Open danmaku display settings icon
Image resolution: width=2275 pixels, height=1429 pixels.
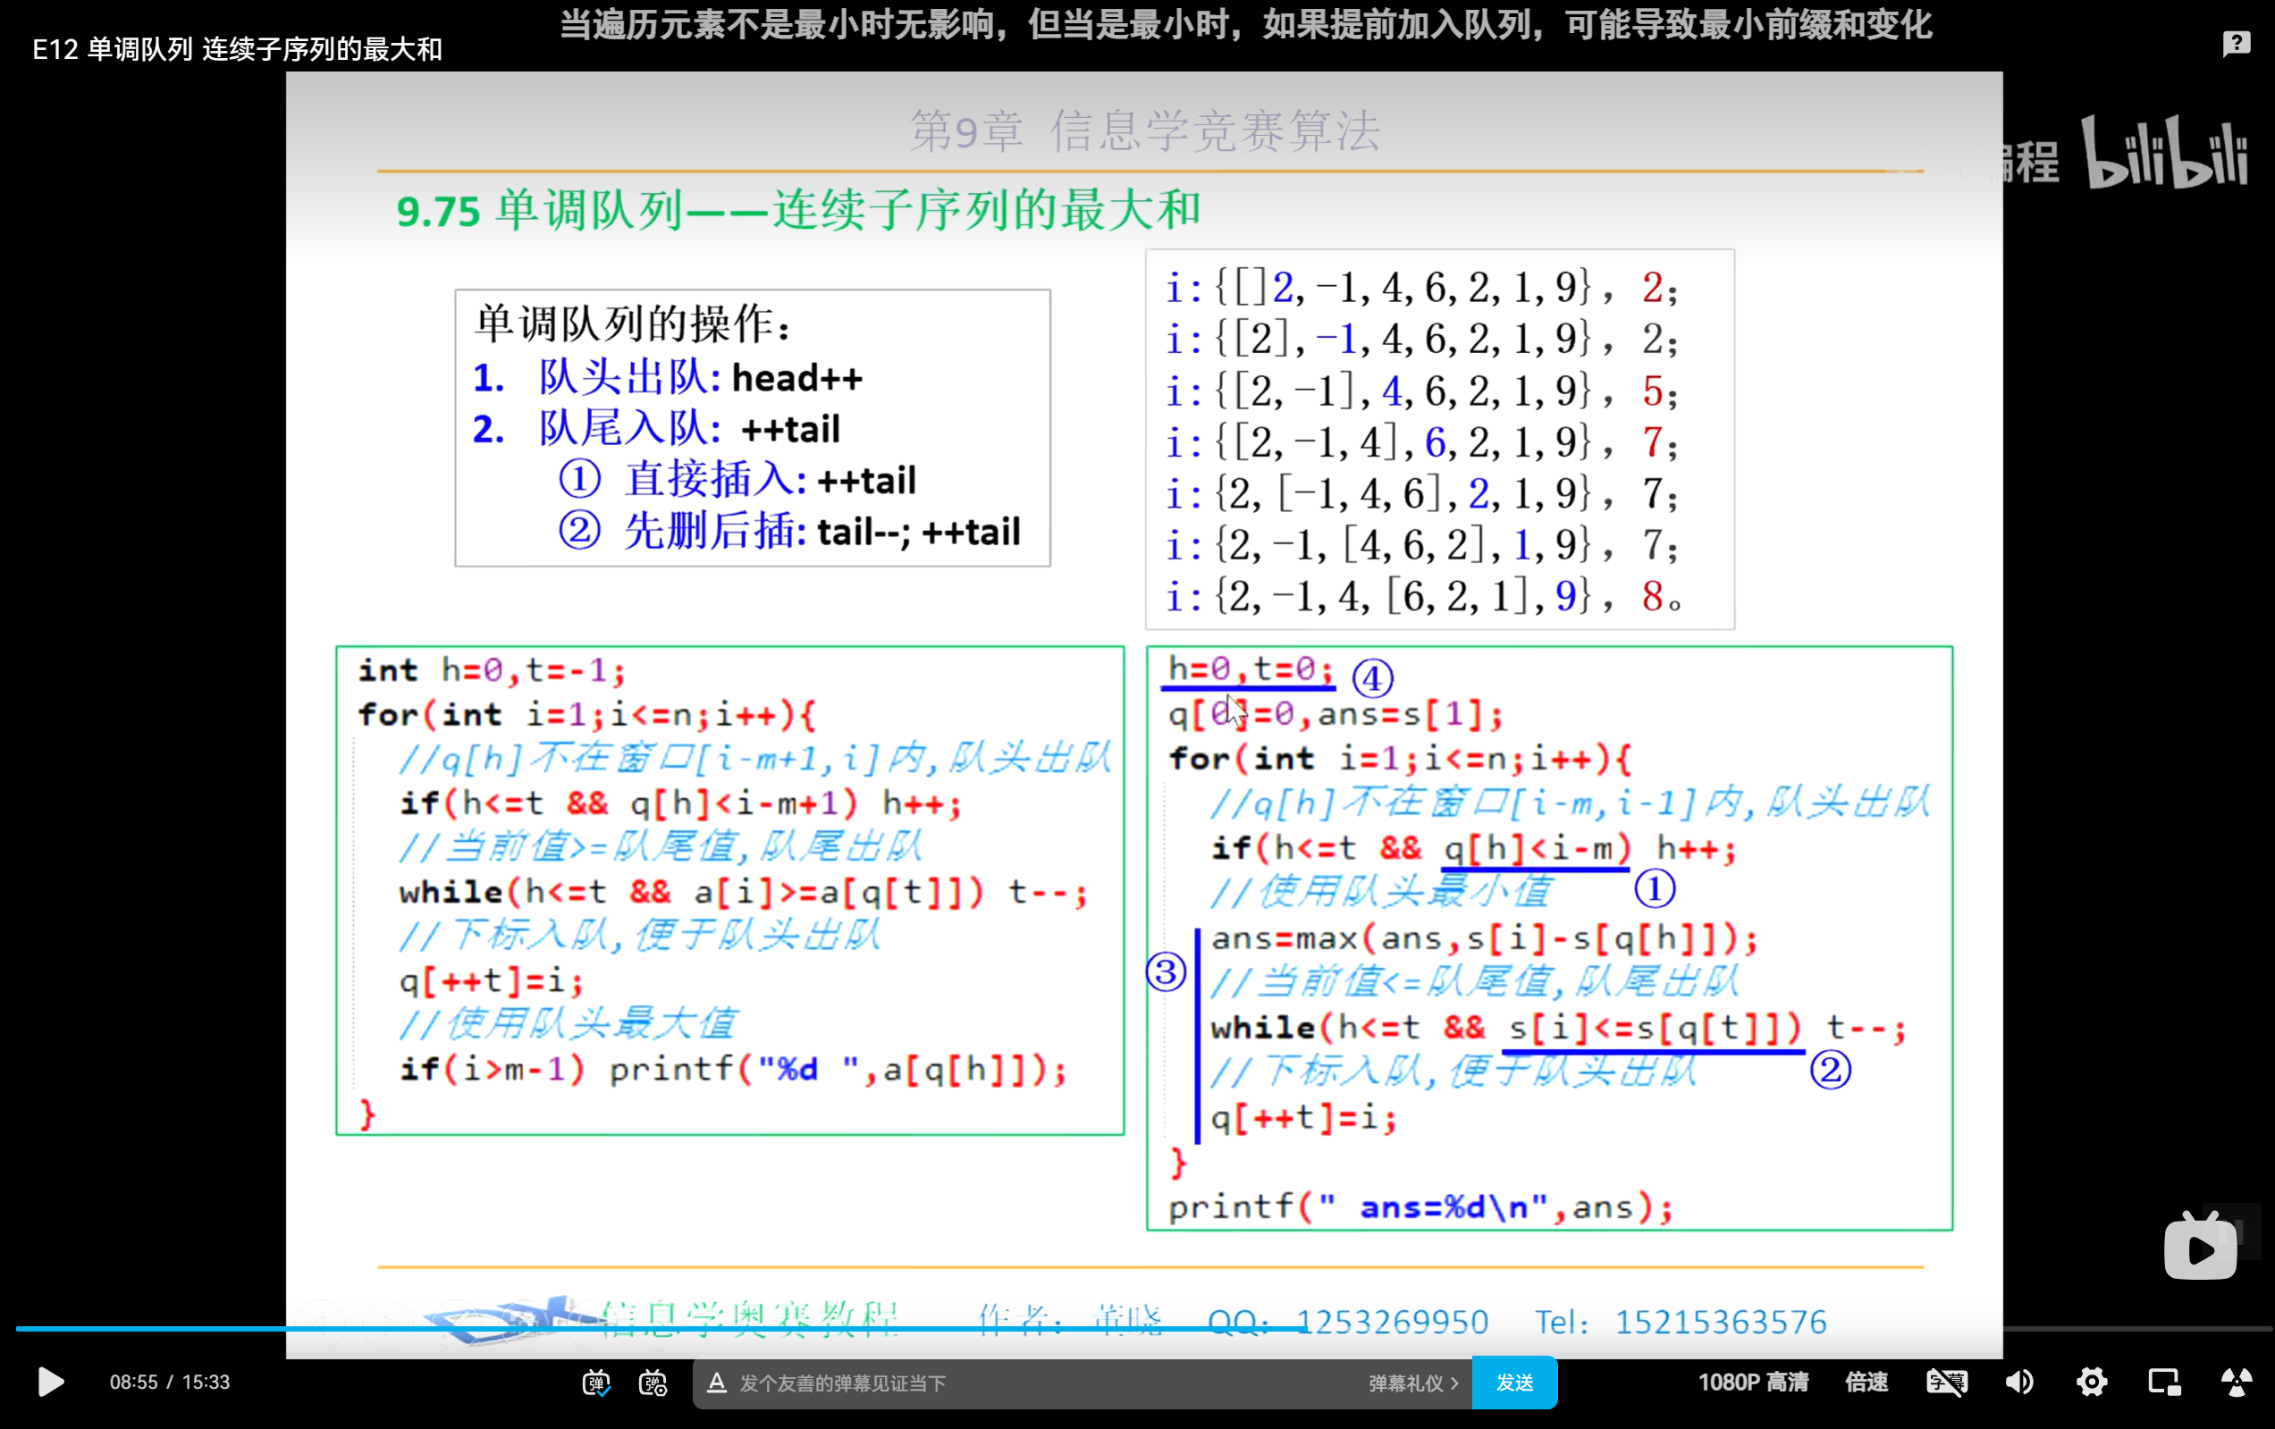click(653, 1383)
